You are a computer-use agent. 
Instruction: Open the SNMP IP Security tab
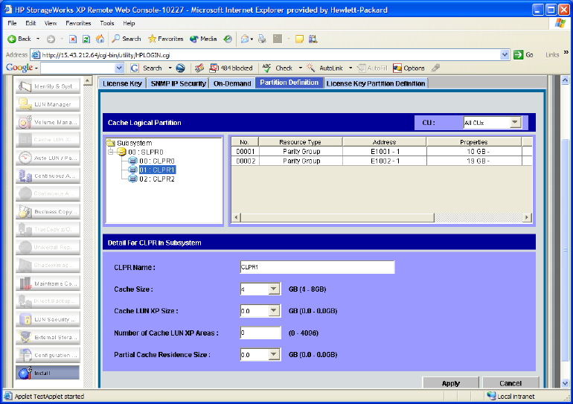[178, 83]
